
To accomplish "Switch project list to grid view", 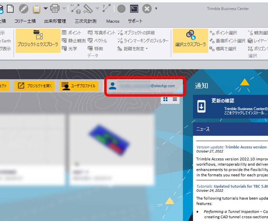I will [165, 99].
